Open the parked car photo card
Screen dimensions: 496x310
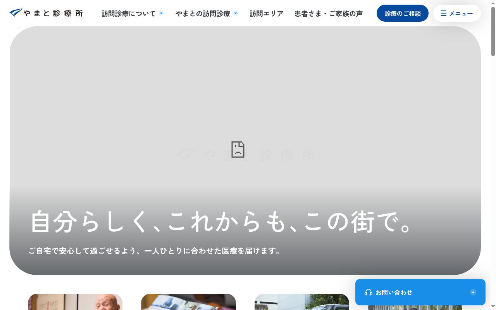coord(302,302)
